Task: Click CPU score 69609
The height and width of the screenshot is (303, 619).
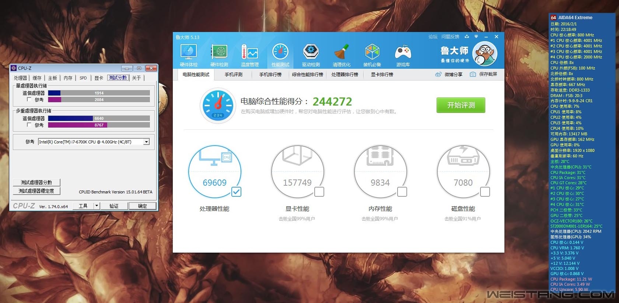Action: (x=215, y=183)
